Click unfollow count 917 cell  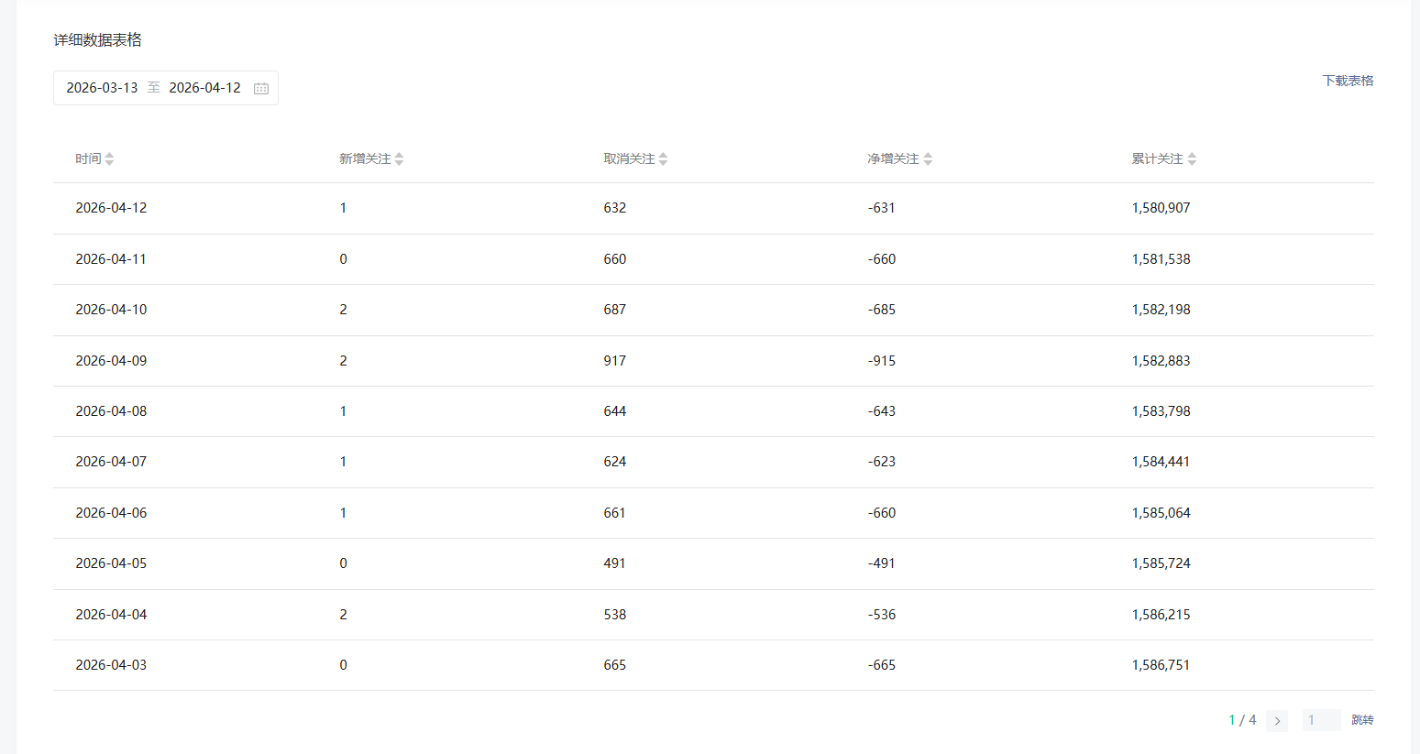point(615,361)
